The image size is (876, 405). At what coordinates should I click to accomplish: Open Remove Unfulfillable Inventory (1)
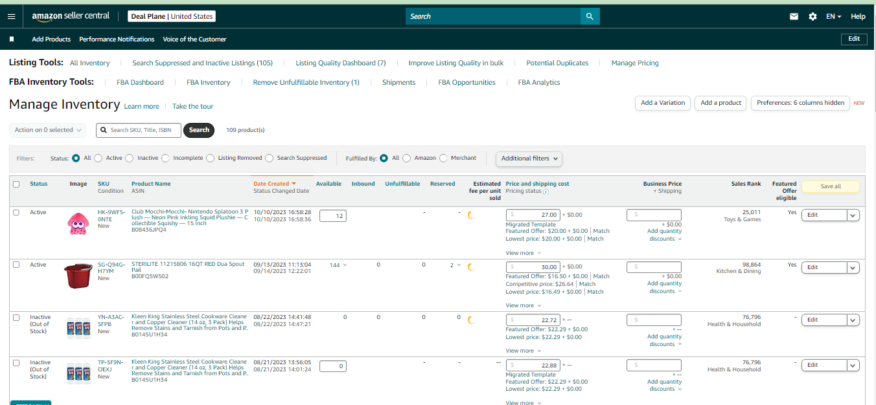306,83
